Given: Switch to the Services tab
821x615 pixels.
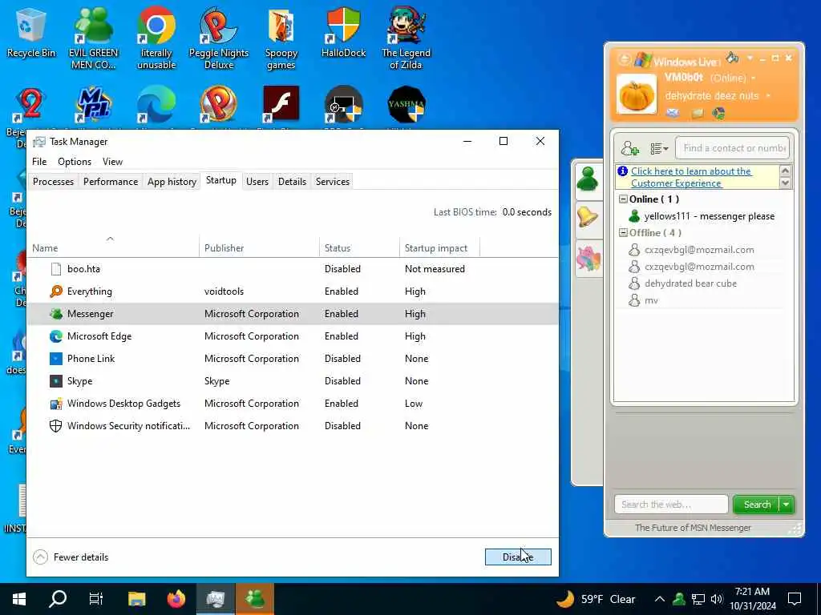Looking at the screenshot, I should point(333,182).
